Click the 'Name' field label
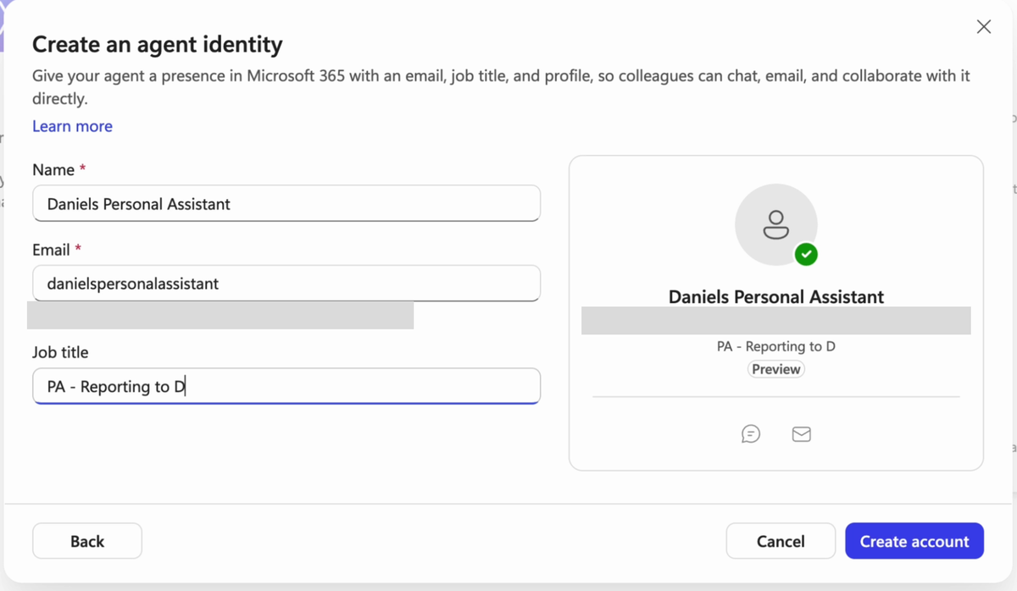Viewport: 1017px width, 591px height. coord(53,170)
